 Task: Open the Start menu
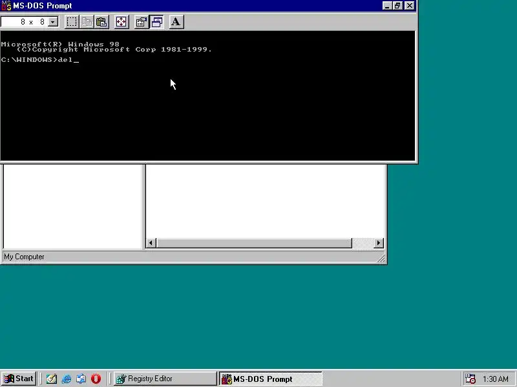(x=19, y=379)
